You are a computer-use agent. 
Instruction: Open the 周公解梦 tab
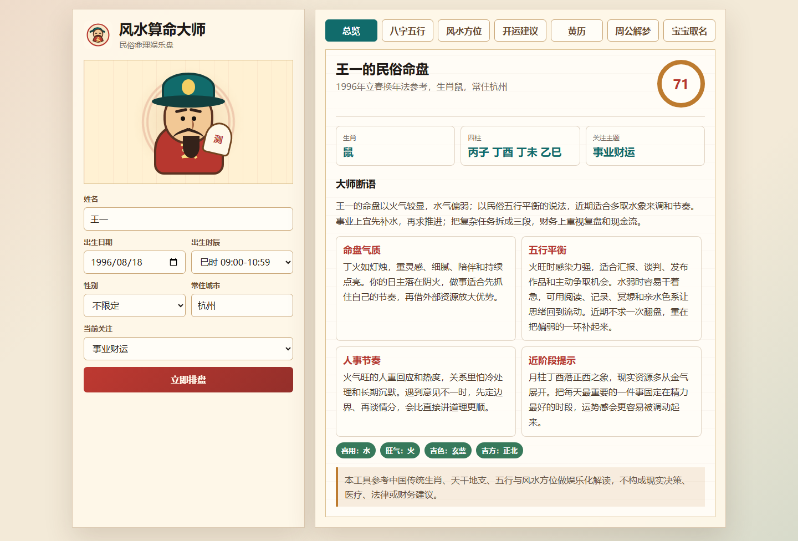[633, 30]
